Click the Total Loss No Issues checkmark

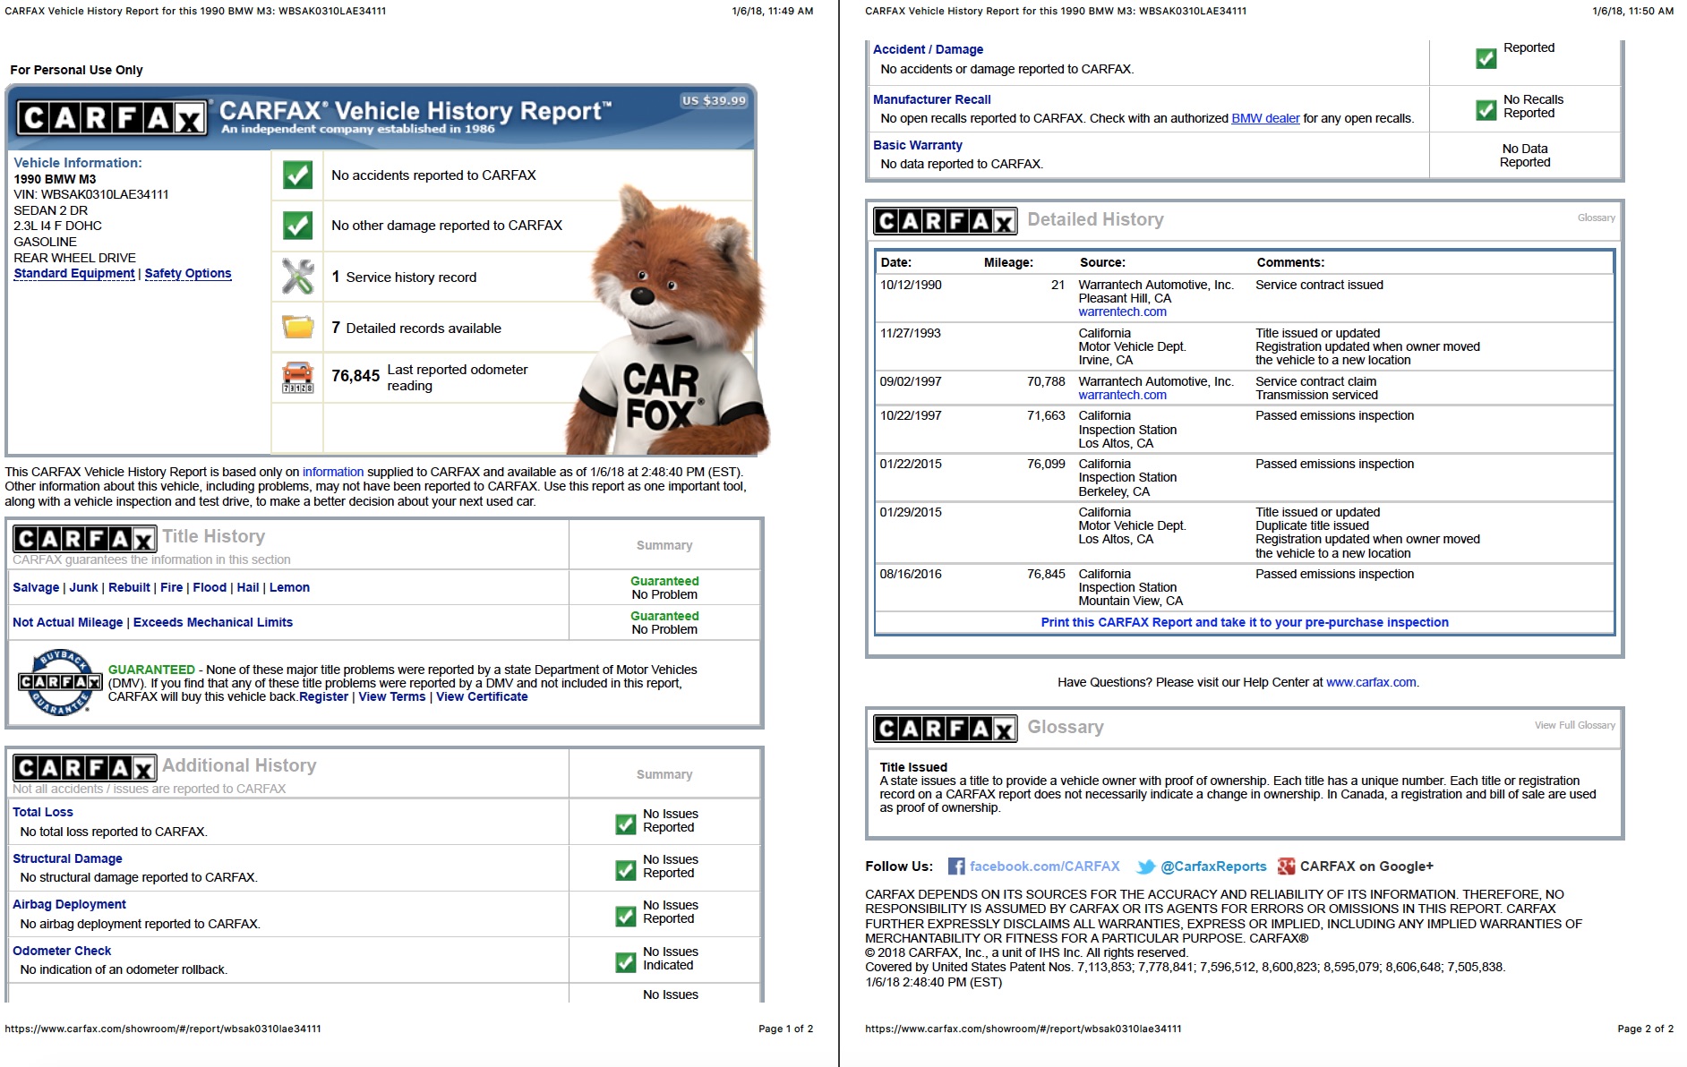click(626, 824)
